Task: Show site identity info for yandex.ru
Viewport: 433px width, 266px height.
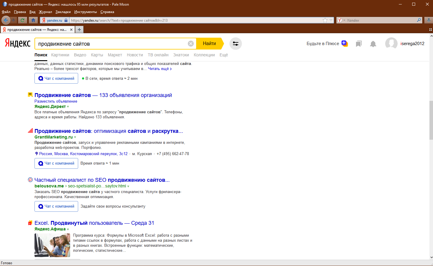Action: [55, 20]
